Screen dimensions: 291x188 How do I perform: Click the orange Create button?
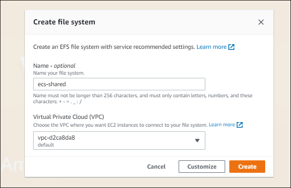pyautogui.click(x=247, y=167)
